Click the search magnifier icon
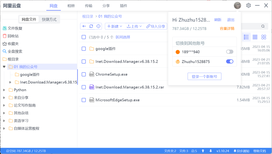Screen dimensions: 272x154 (x=263, y=26)
